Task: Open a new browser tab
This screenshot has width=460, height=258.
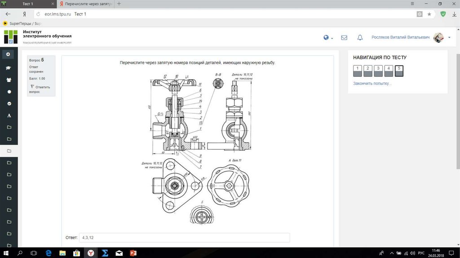Action: [x=119, y=4]
